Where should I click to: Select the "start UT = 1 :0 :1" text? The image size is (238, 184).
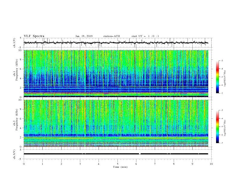click(x=145, y=36)
